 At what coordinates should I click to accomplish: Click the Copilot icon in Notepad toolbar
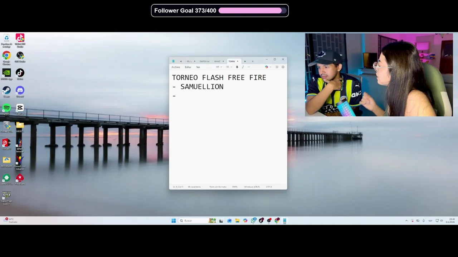pos(267,67)
